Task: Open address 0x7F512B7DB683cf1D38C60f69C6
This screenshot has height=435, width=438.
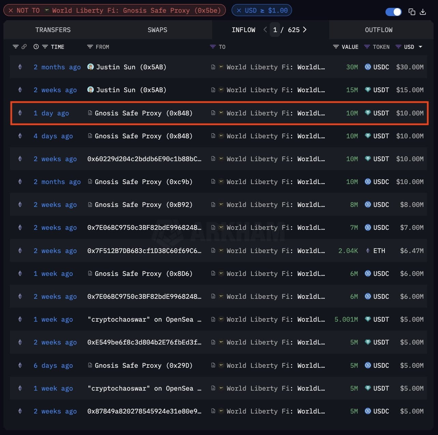Action: coord(144,251)
